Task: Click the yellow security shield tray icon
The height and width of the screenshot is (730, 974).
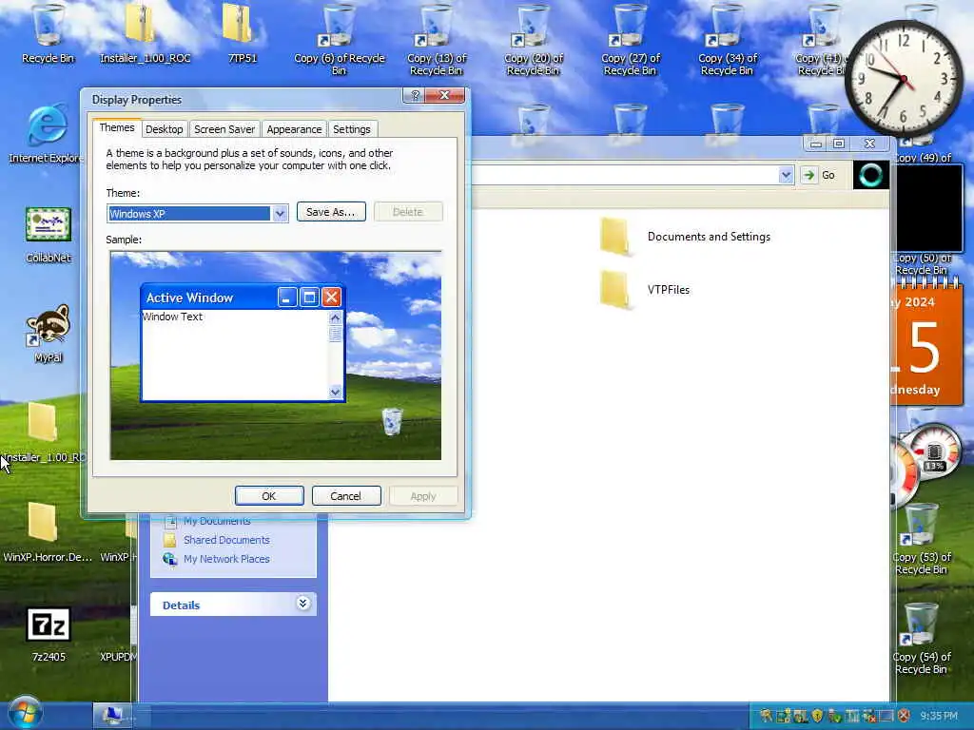Action: pos(817,716)
